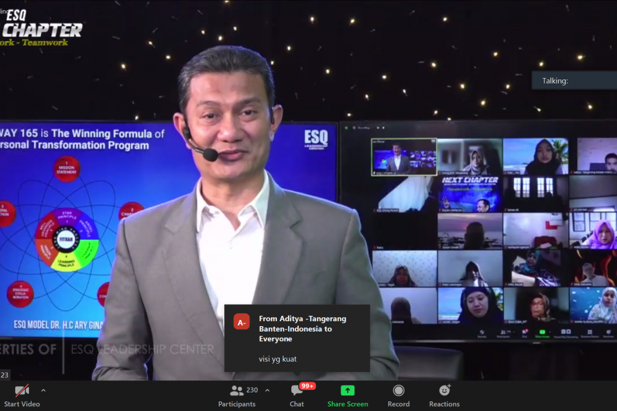Open the Participants panel
Viewport: 617px width, 411px height.
coord(237,395)
